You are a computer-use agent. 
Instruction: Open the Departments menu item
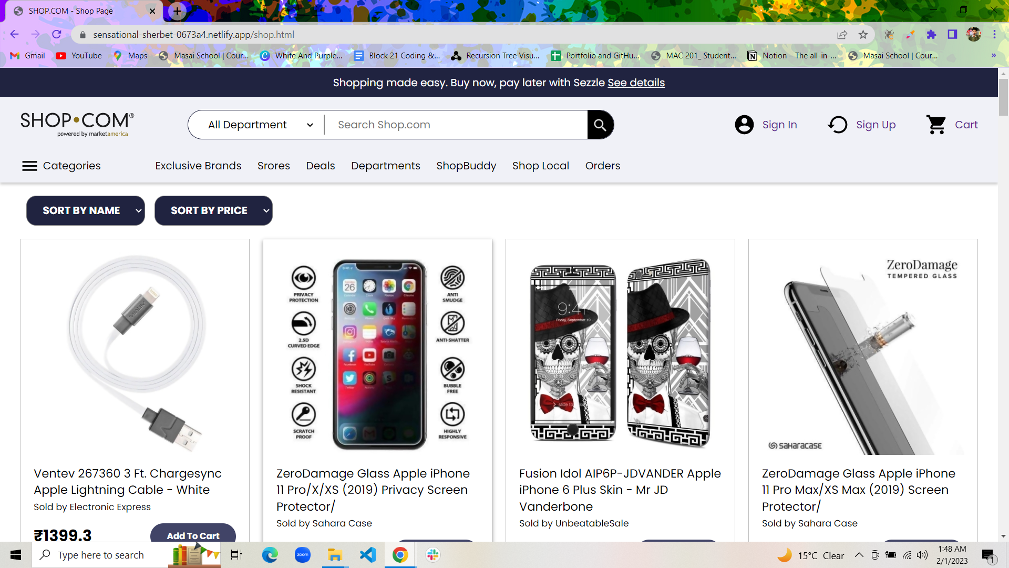pos(386,166)
